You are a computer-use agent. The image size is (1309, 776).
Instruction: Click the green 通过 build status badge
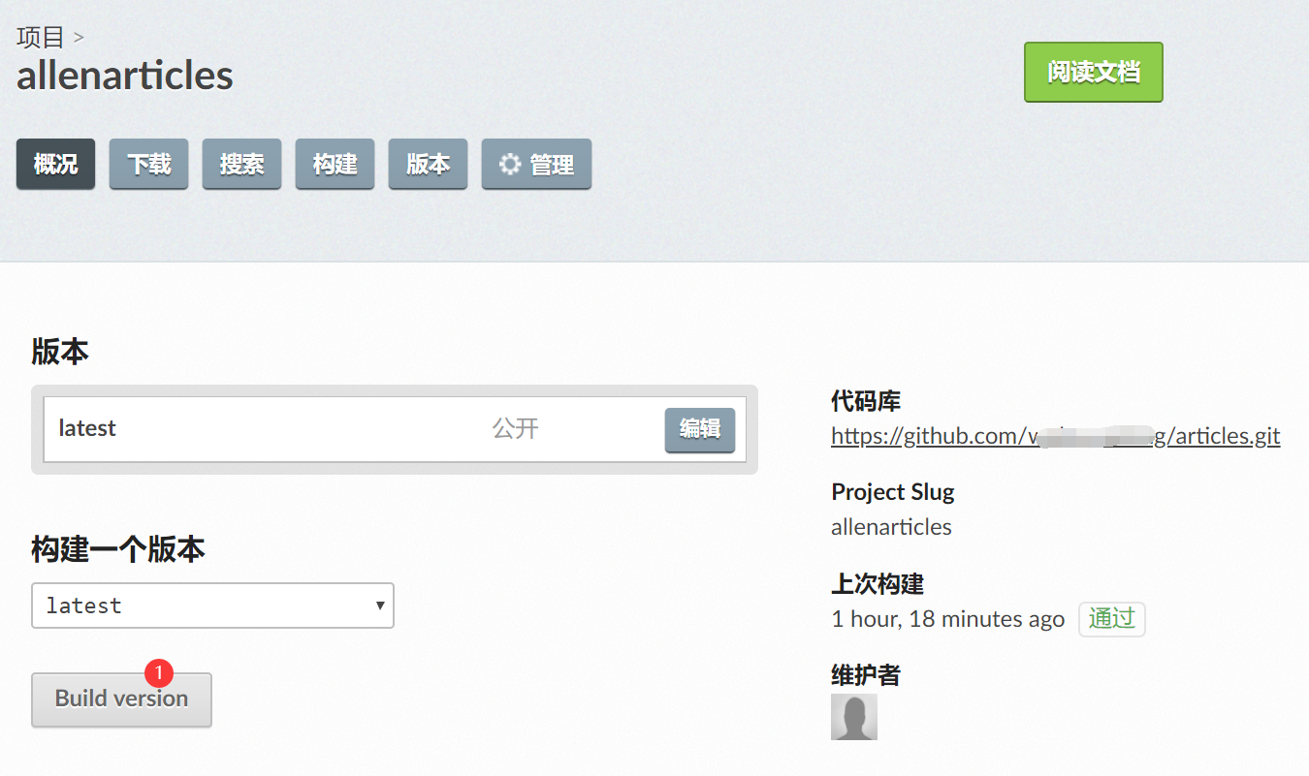[x=1111, y=619]
